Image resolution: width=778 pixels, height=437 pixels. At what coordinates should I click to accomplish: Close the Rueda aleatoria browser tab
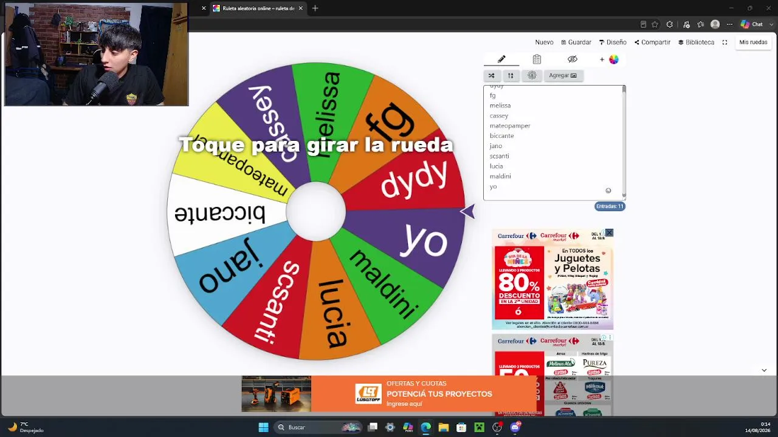pyautogui.click(x=300, y=8)
